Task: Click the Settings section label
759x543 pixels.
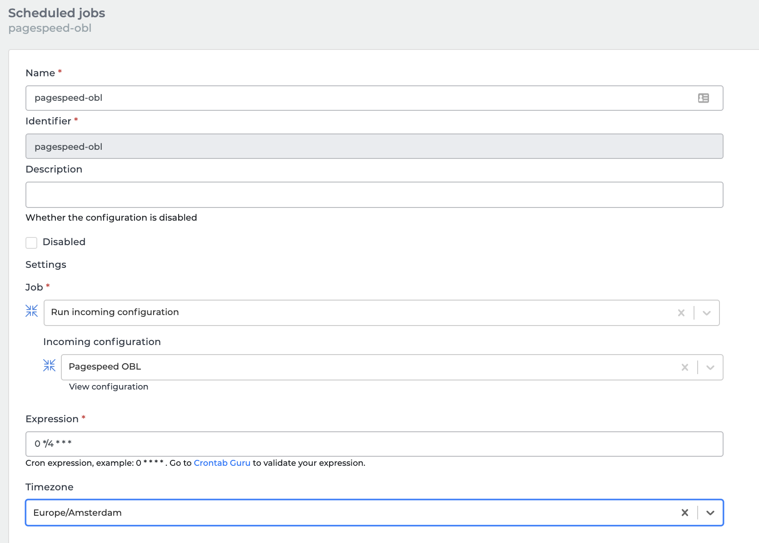Action: coord(46,265)
